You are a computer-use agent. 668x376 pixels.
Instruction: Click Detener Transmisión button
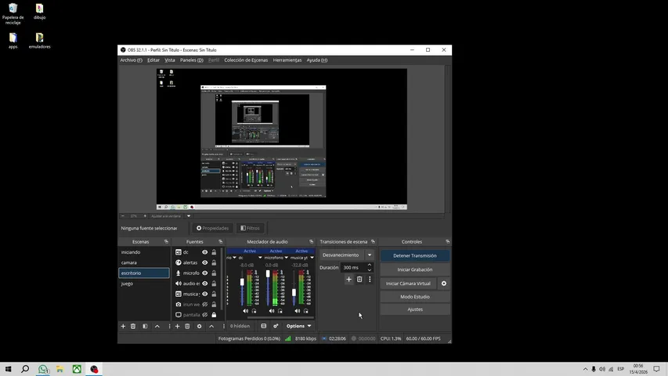[415, 256]
